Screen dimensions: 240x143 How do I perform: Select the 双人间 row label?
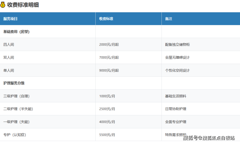point(9,58)
